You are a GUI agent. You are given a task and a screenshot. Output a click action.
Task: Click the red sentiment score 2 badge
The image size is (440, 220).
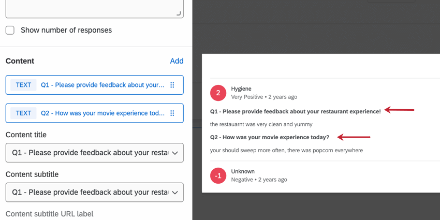pos(218,93)
